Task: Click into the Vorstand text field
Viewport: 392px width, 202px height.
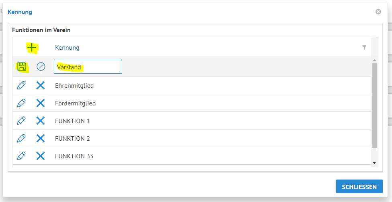Action: 88,67
